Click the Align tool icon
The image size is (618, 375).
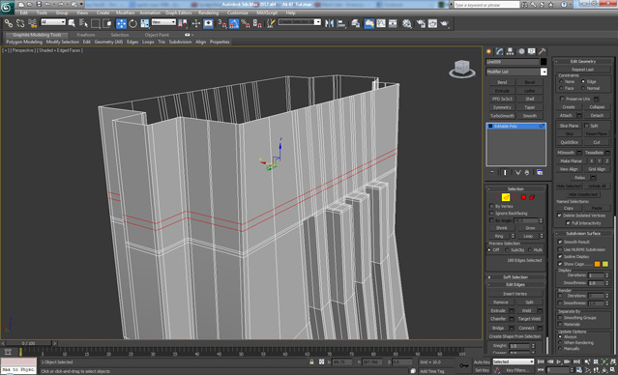(x=341, y=23)
